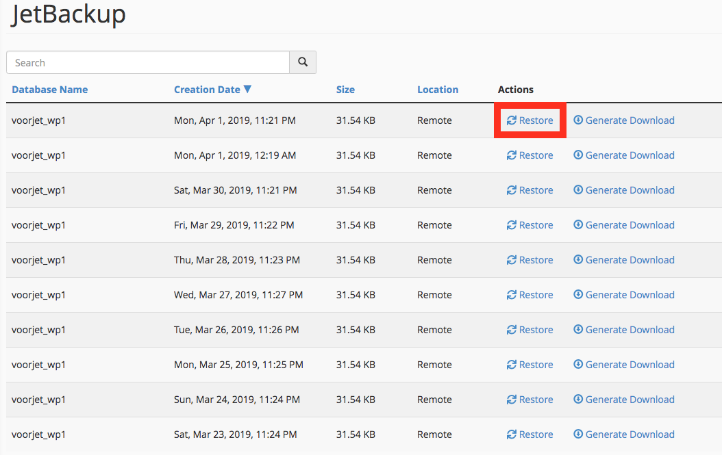Sort by Size column header
722x455 pixels.
pos(345,90)
